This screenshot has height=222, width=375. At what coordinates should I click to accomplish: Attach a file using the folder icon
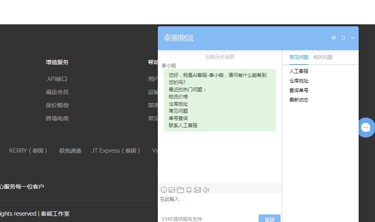[180, 190]
